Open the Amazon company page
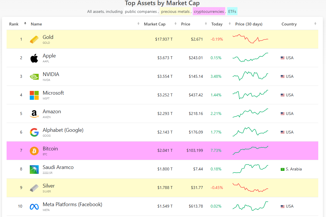Screen dimensions: 326x217 click(x=52, y=112)
